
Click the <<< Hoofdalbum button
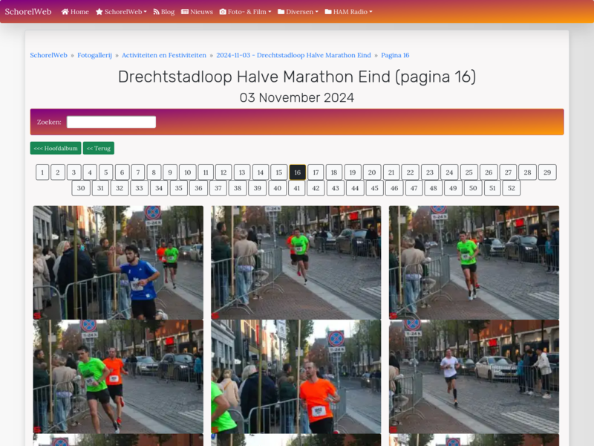tap(56, 148)
